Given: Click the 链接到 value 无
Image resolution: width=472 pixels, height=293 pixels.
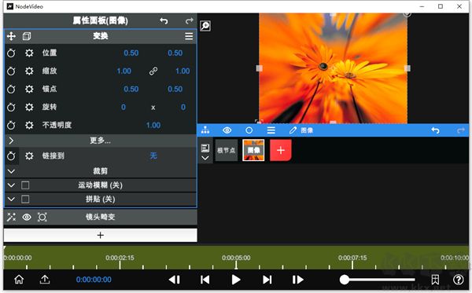Looking at the screenshot, I should 153,156.
